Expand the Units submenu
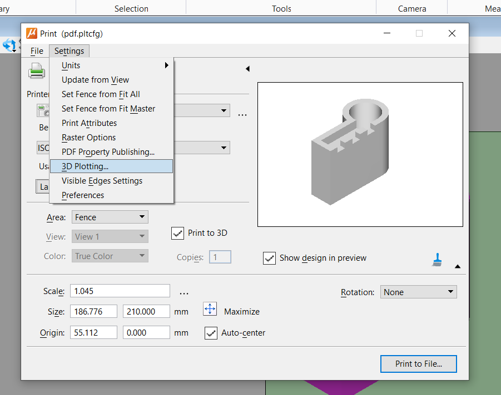This screenshot has height=395, width=501. click(112, 65)
